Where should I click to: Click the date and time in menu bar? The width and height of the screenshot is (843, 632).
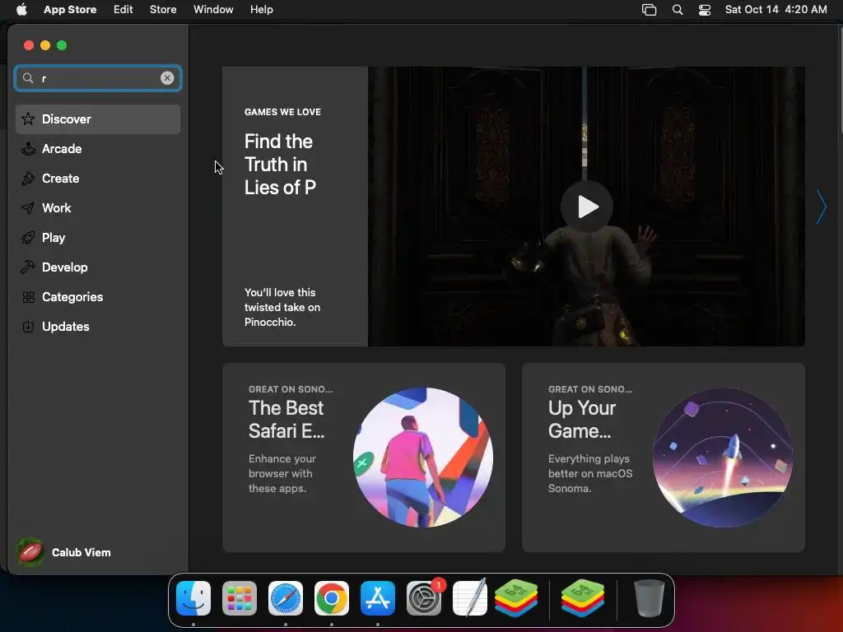[x=775, y=9]
